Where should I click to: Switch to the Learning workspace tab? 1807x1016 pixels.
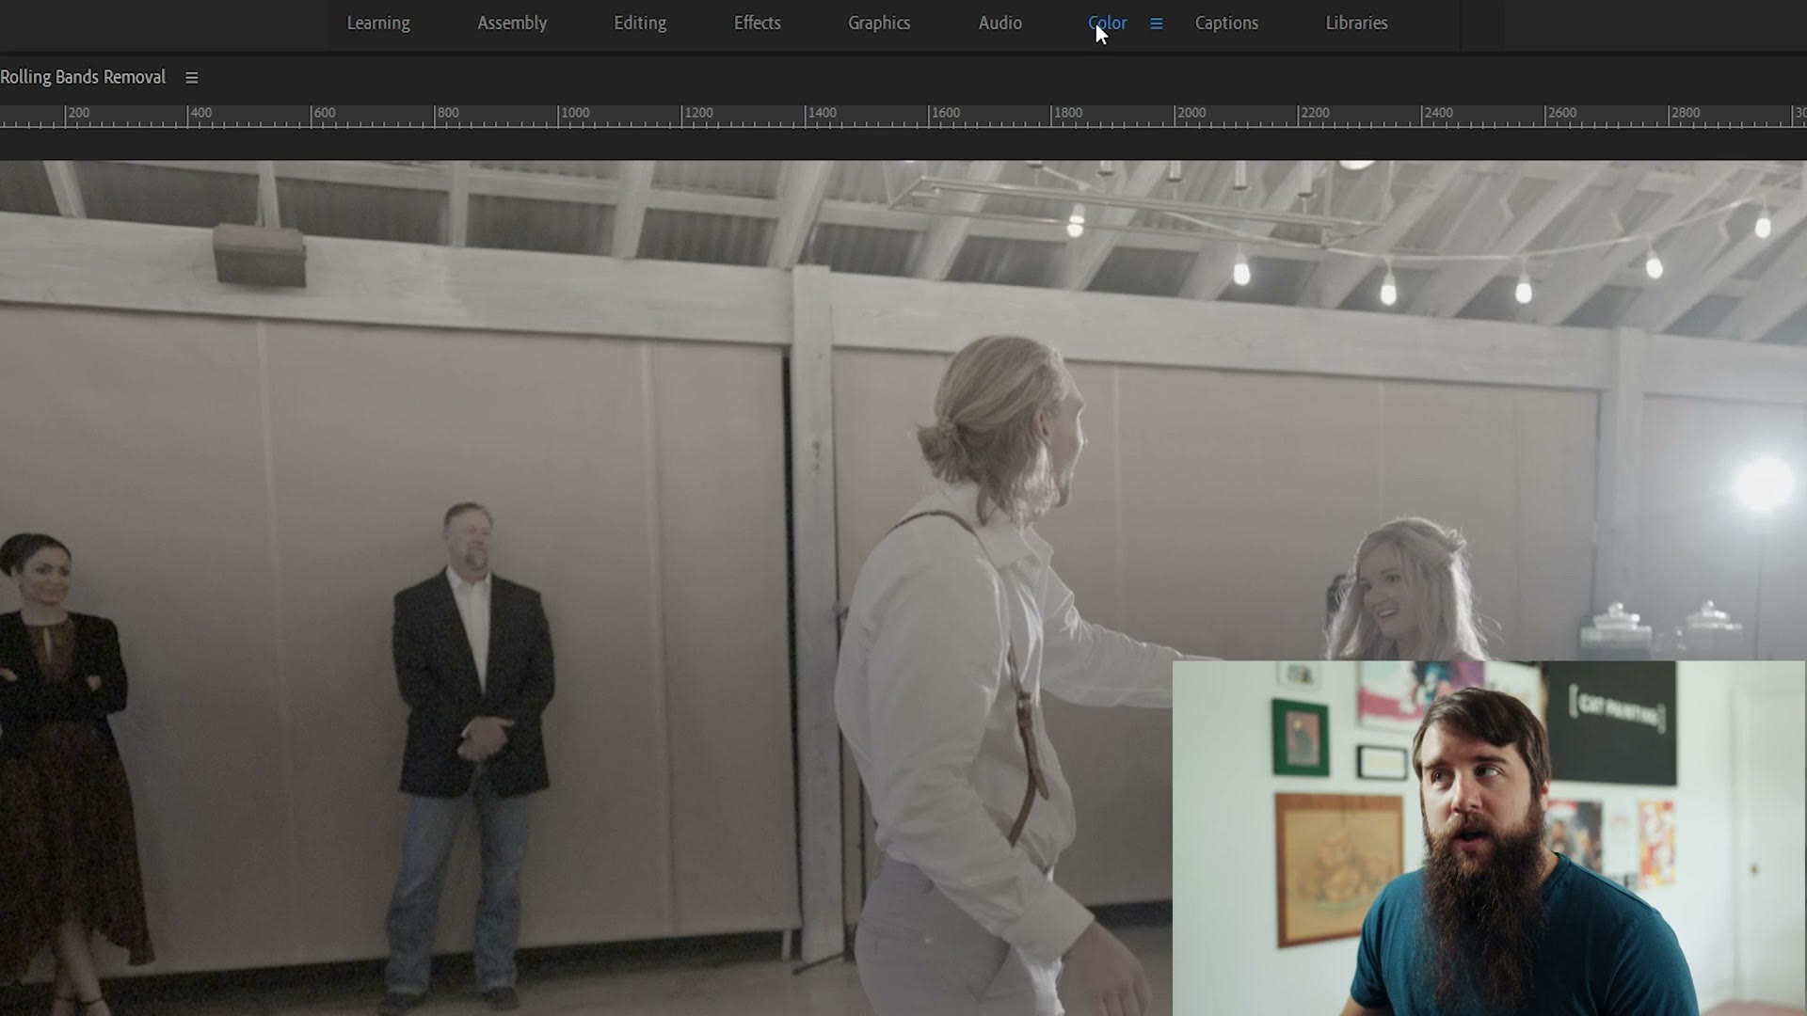point(377,24)
